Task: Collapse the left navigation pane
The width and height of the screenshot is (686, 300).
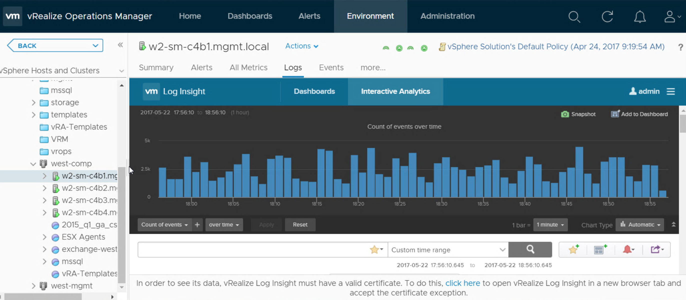Action: point(120,45)
